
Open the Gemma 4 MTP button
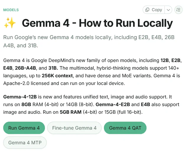tap(25, 143)
